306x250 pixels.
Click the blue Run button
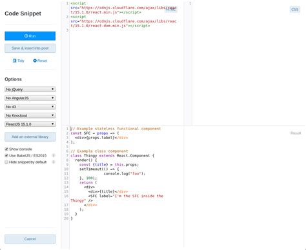click(x=30, y=36)
